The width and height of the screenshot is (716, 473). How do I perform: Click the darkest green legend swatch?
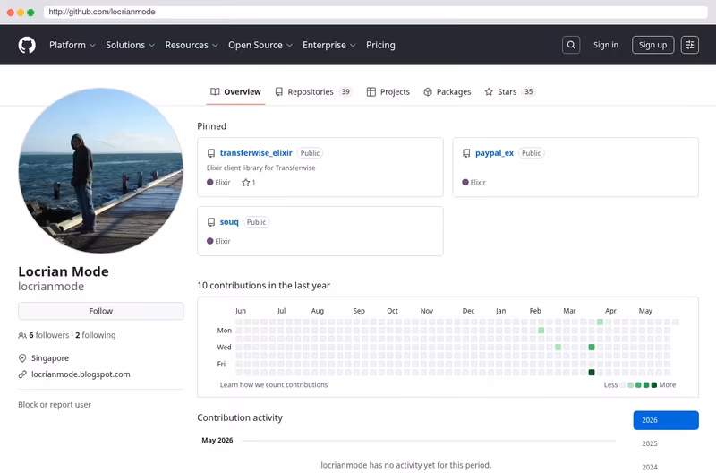tap(654, 385)
